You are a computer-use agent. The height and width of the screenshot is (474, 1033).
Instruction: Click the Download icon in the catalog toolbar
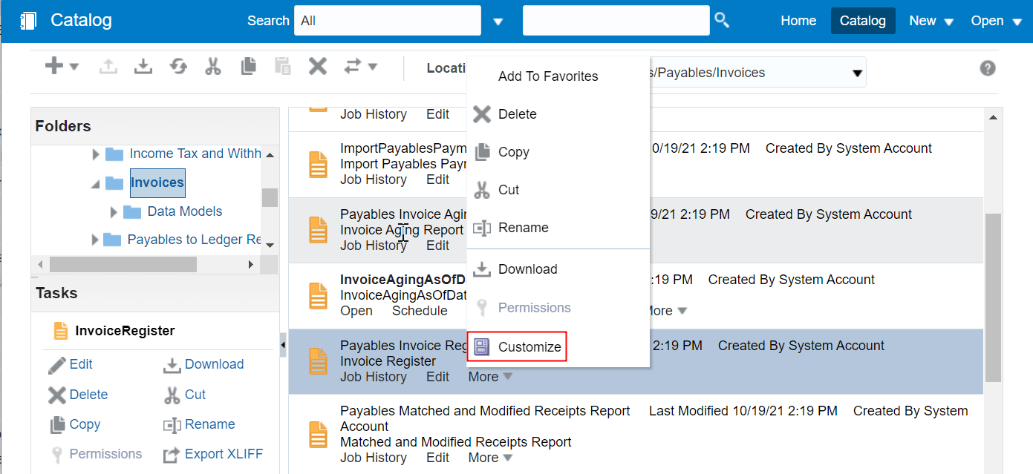(143, 66)
